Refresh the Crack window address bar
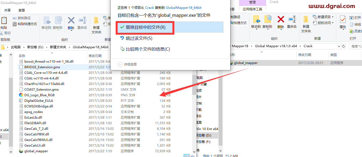This screenshot has width=362, height=157. (x=343, y=46)
